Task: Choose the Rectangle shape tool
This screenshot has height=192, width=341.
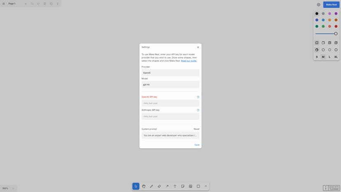Action: click(x=199, y=186)
